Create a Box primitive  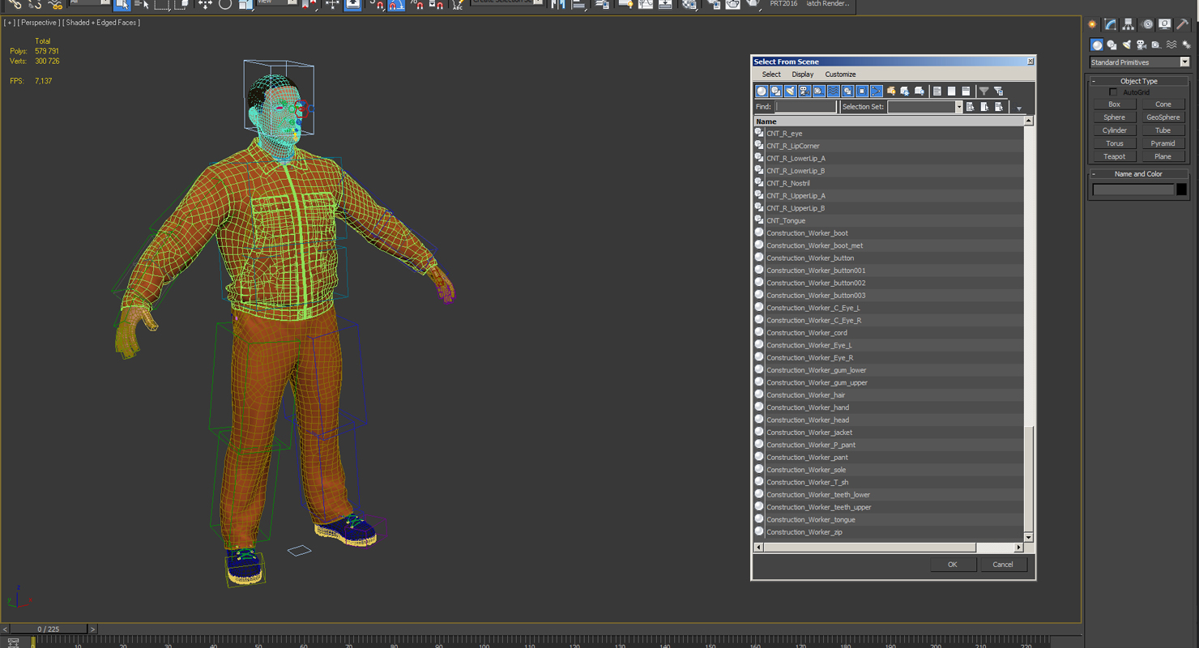click(1114, 104)
